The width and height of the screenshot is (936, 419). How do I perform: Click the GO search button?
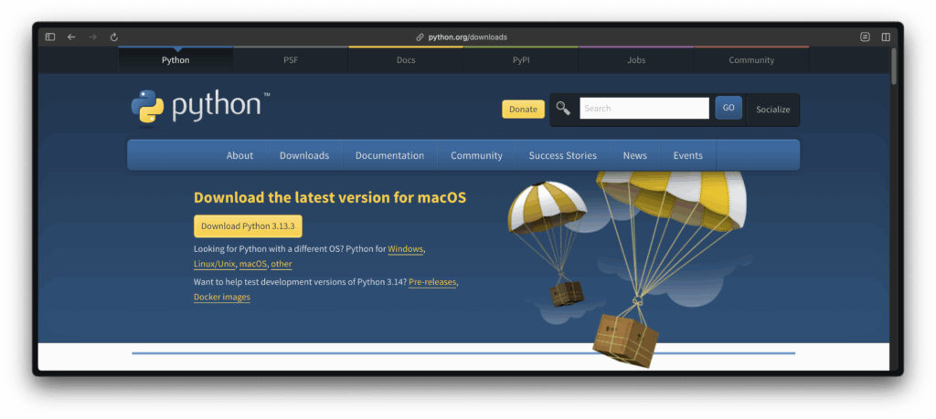tap(729, 108)
